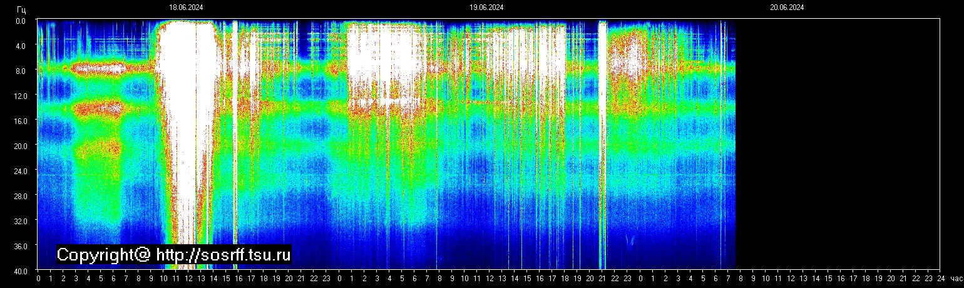Select the 19.06.2024 date label
The image size is (964, 288).
coord(486,8)
